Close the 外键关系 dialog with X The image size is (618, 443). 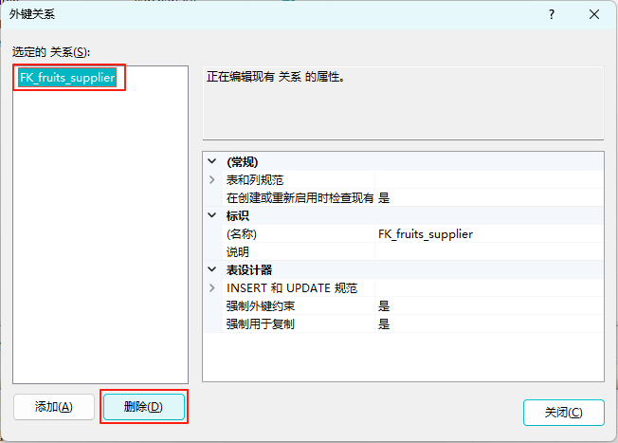[x=594, y=14]
